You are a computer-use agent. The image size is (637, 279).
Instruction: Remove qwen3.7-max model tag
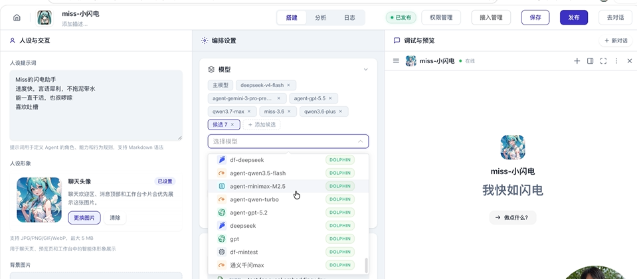[x=249, y=112]
